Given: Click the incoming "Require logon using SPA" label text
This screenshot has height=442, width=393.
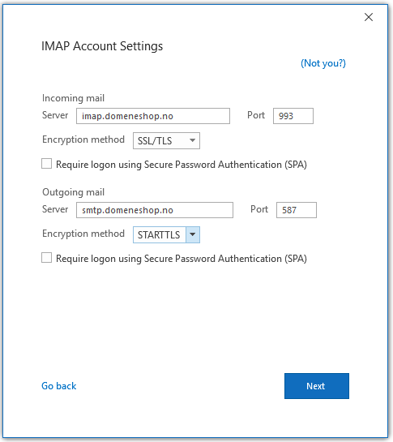Looking at the screenshot, I should click(182, 165).
